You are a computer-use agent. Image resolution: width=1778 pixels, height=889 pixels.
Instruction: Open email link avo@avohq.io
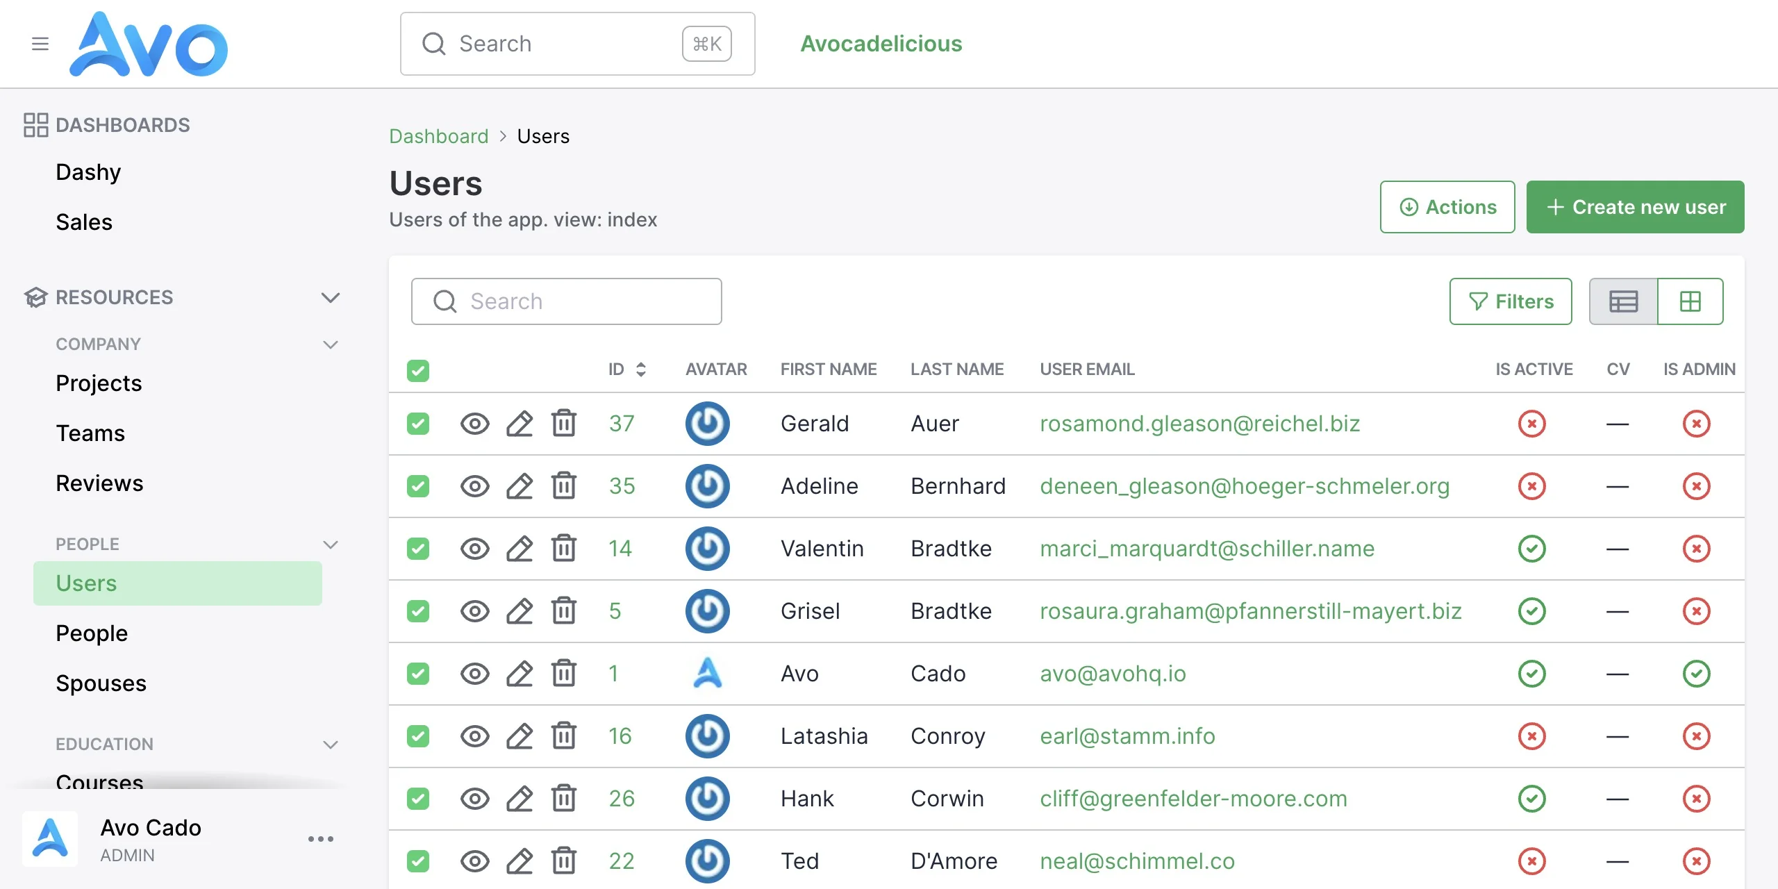click(x=1113, y=674)
